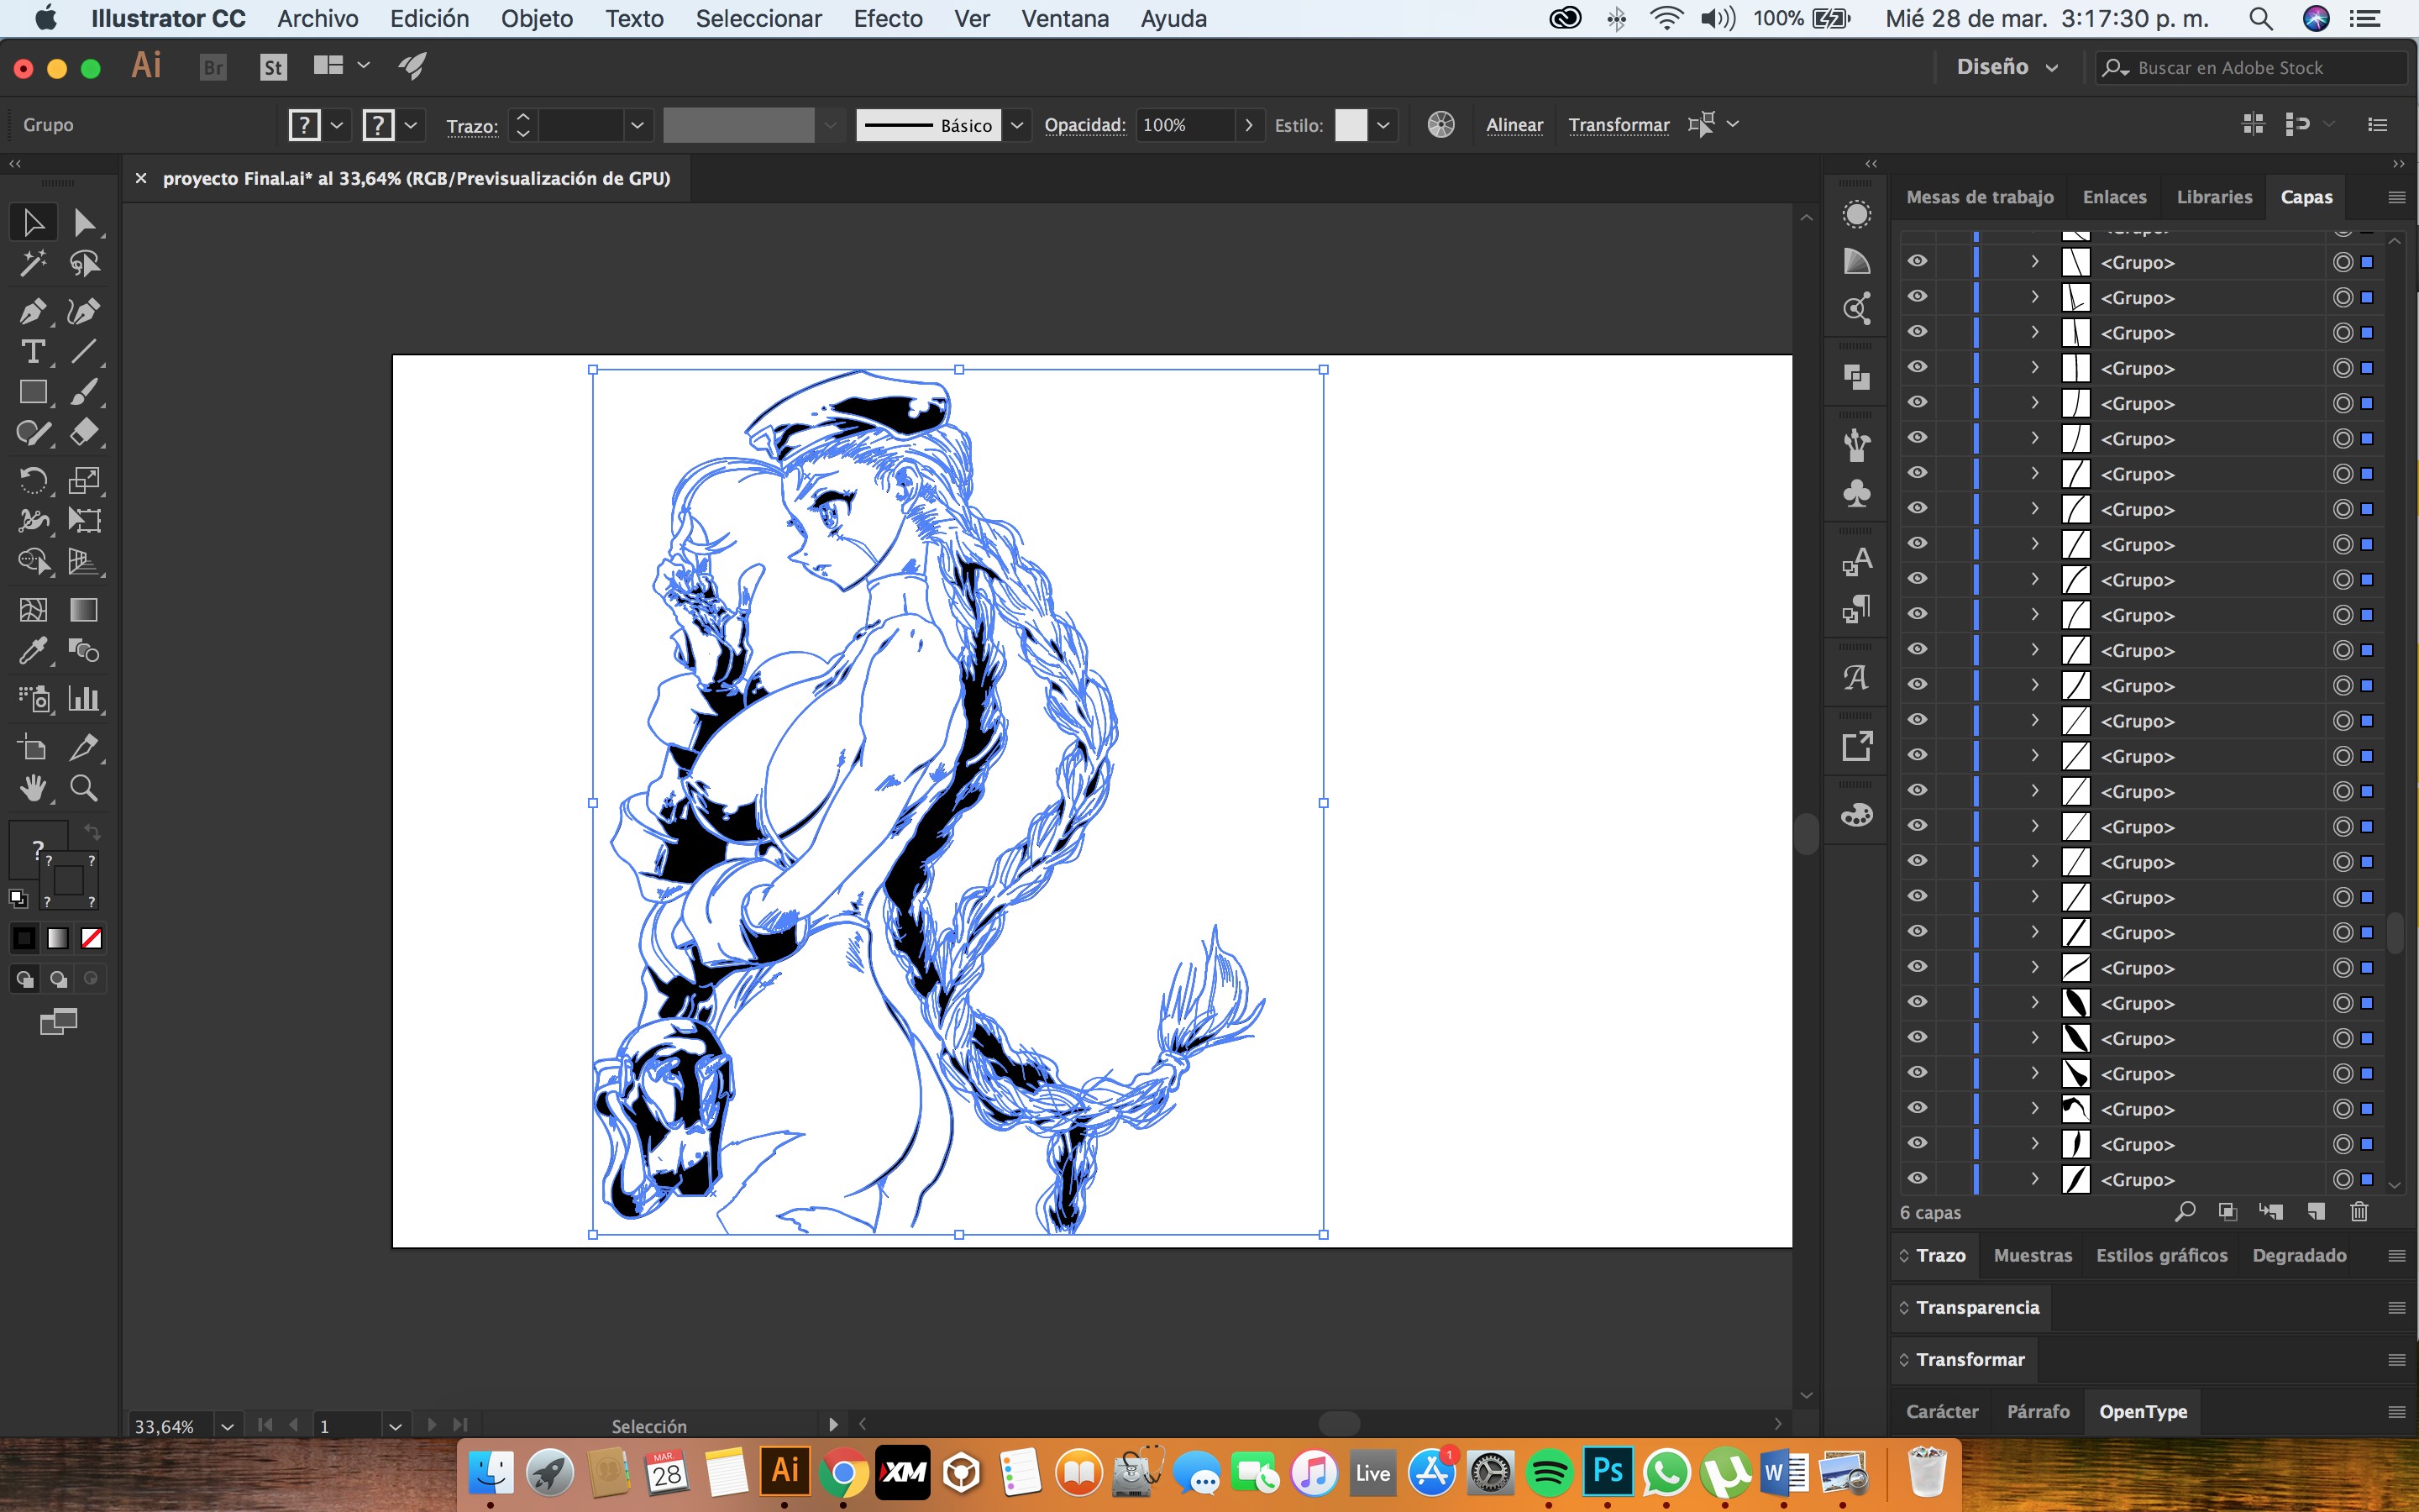Screen dimensions: 2419x1512
Task: Open the fill color dropdown arrow
Action: pos(337,125)
